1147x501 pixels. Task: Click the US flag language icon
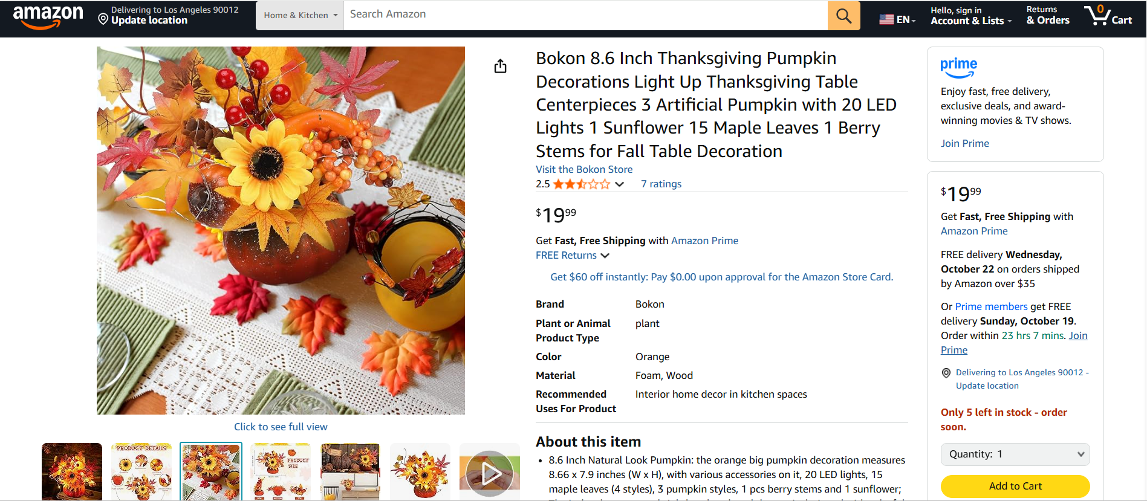[886, 19]
